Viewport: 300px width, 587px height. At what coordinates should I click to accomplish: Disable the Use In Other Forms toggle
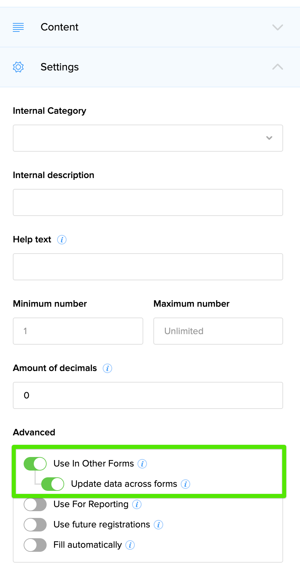coord(35,464)
